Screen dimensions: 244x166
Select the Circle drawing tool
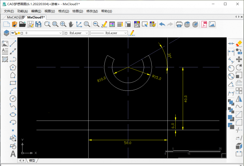click(x=13, y=99)
